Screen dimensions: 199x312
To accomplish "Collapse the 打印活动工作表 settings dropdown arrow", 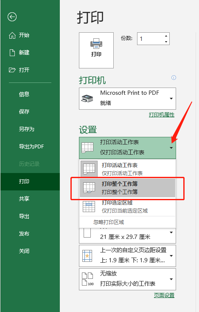I will click(x=171, y=148).
